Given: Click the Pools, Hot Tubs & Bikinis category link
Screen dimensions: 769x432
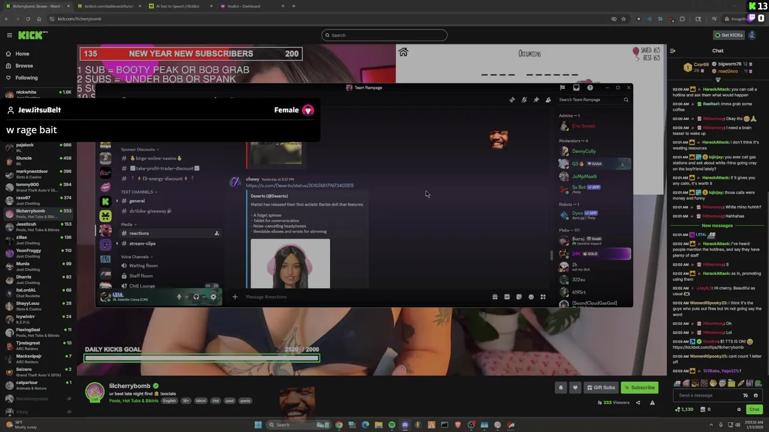Looking at the screenshot, I should coord(133,401).
